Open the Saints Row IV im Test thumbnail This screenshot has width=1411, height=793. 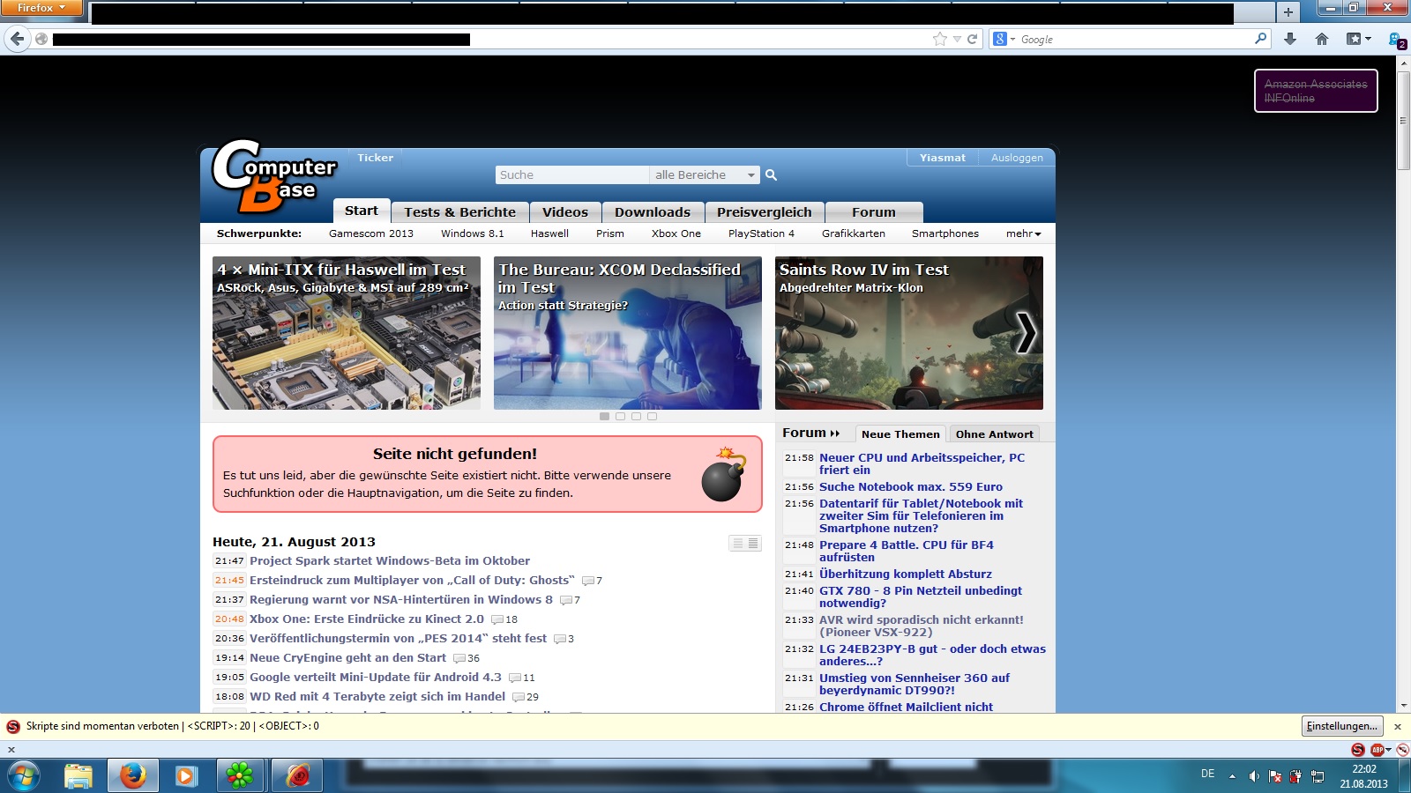click(x=909, y=333)
